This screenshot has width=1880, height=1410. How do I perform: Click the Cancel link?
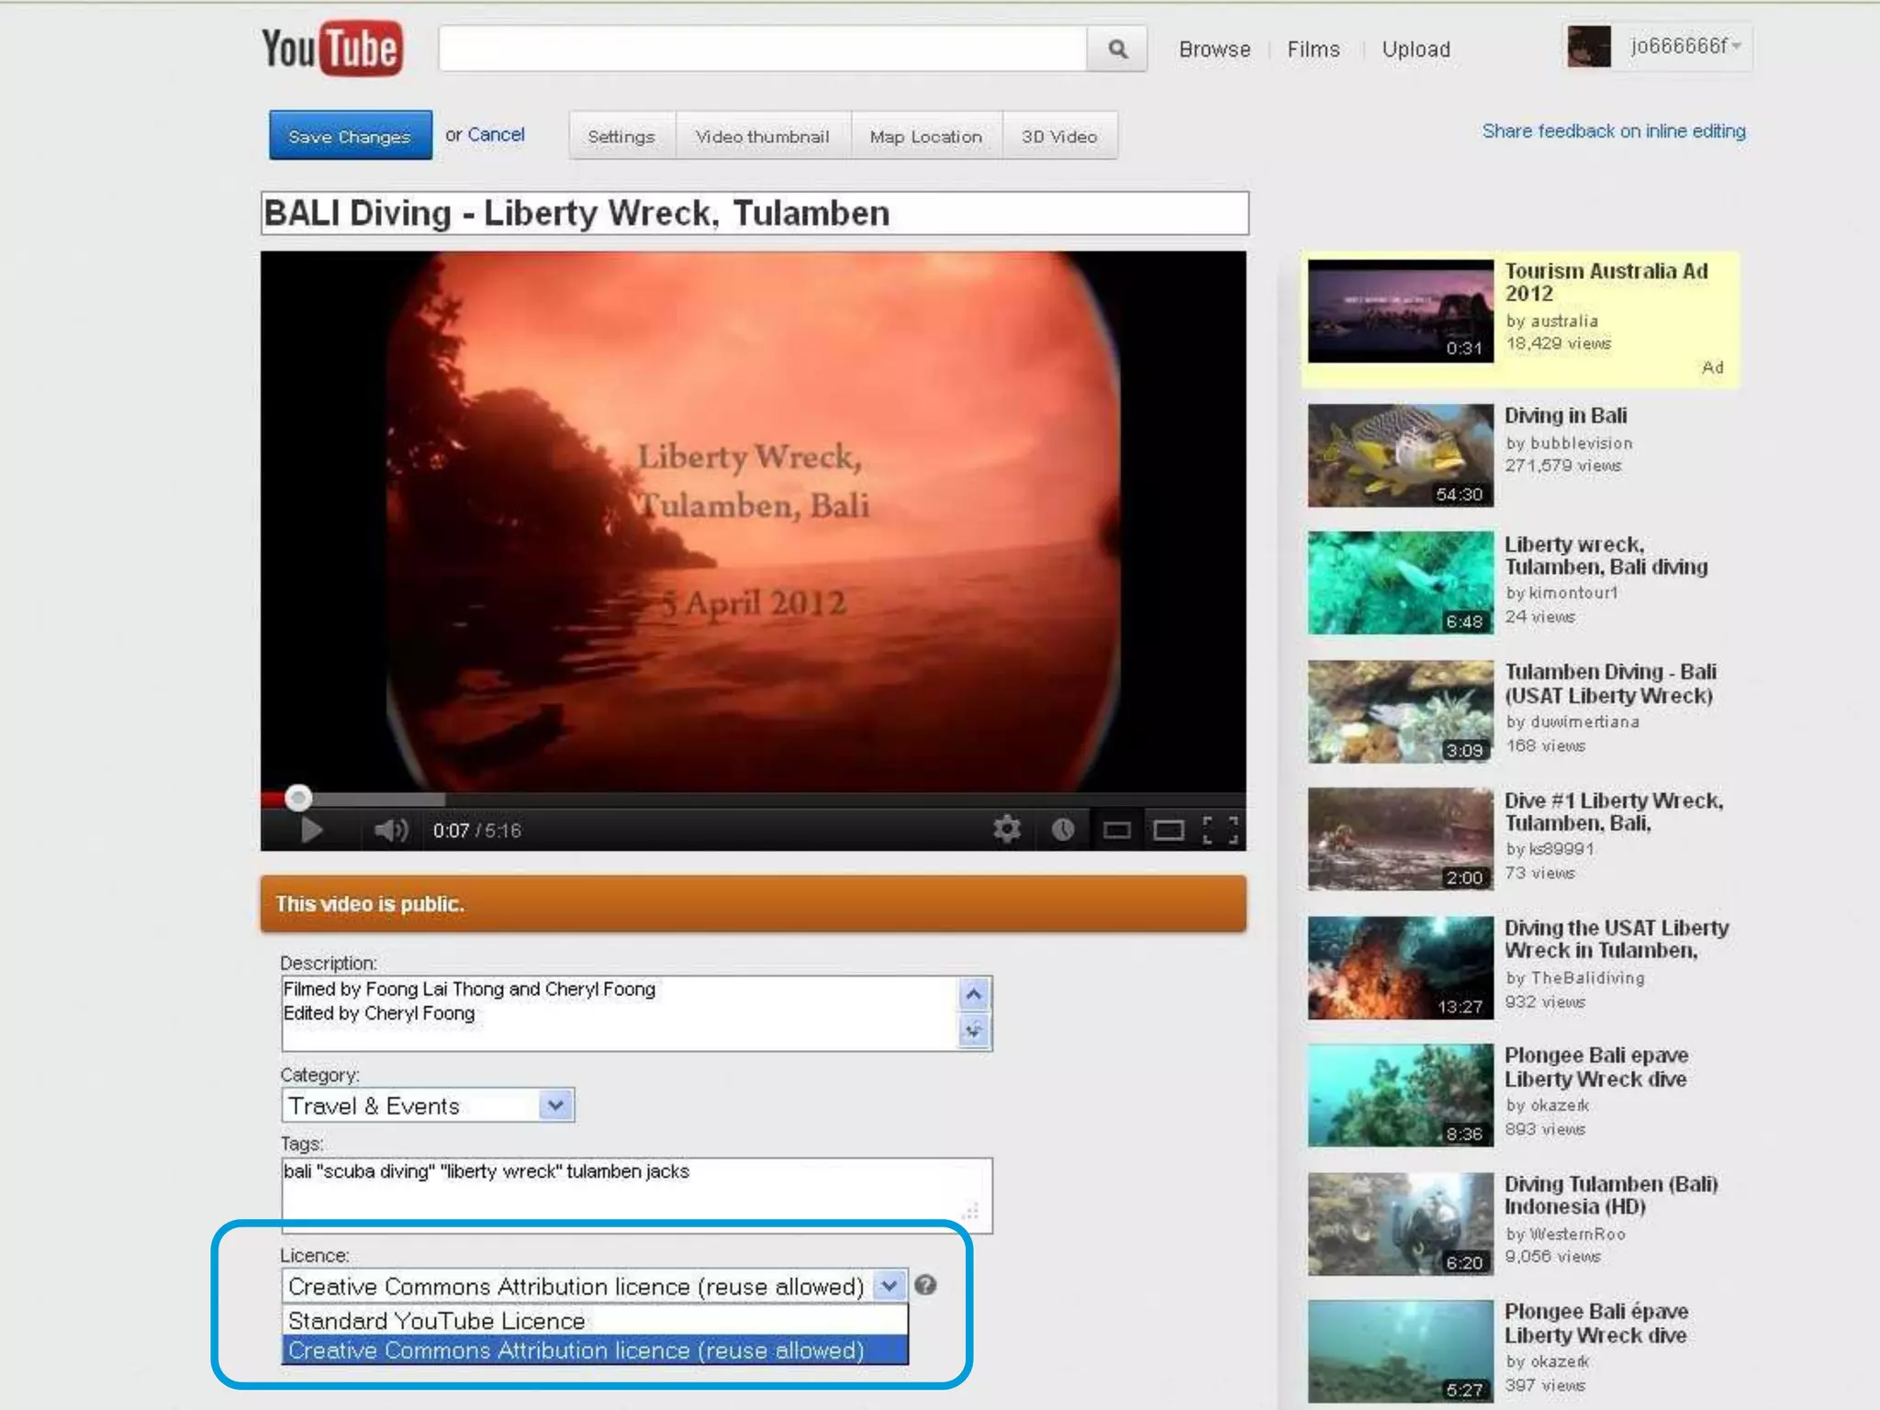(496, 134)
